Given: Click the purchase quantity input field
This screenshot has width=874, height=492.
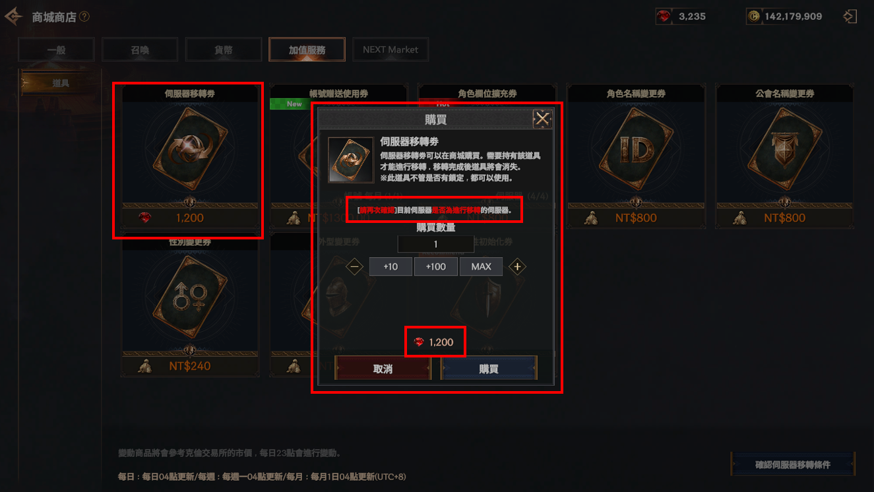Looking at the screenshot, I should click(x=436, y=244).
